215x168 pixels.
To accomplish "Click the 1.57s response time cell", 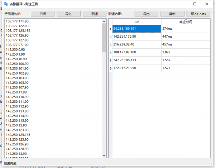I will 186,68.
